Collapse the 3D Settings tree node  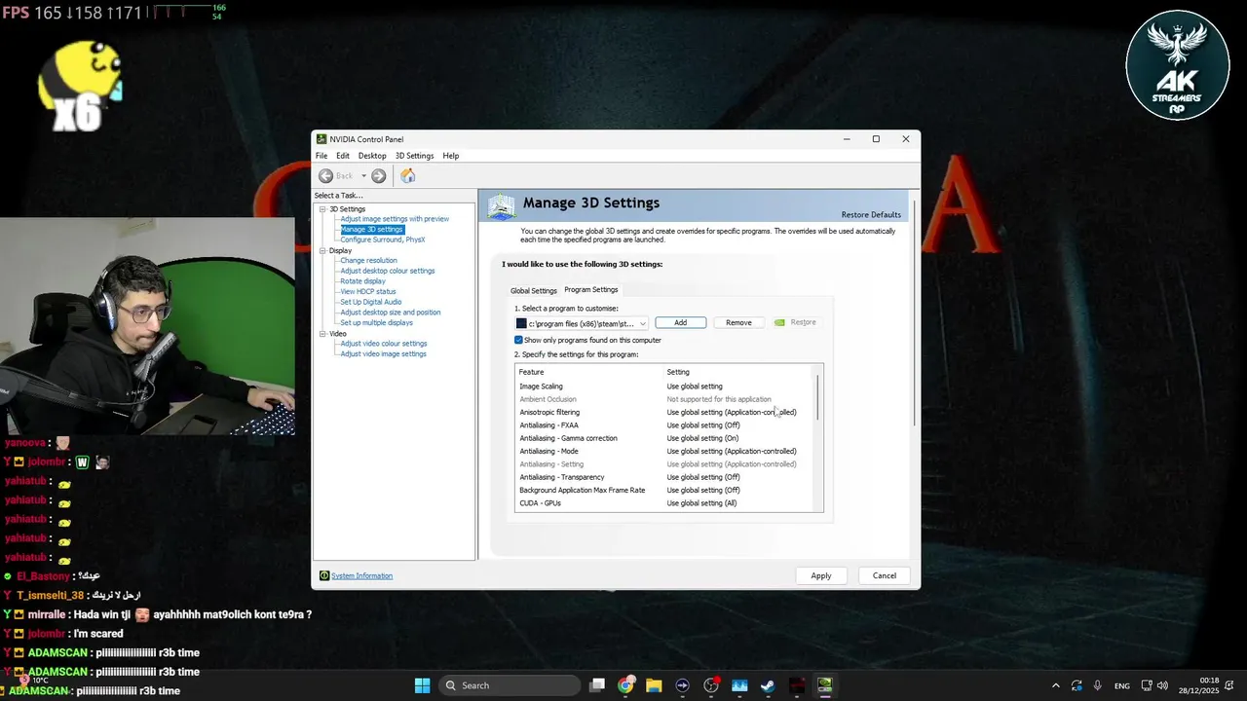(x=323, y=209)
